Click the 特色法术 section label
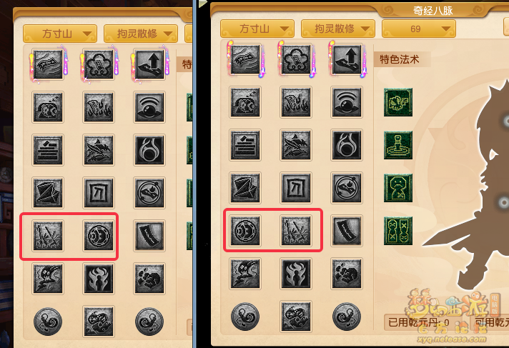This screenshot has height=348, width=509. 400,59
